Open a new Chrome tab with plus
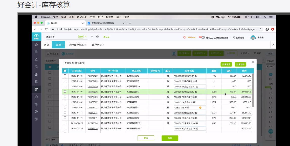290x146 pixels. pos(130,23)
